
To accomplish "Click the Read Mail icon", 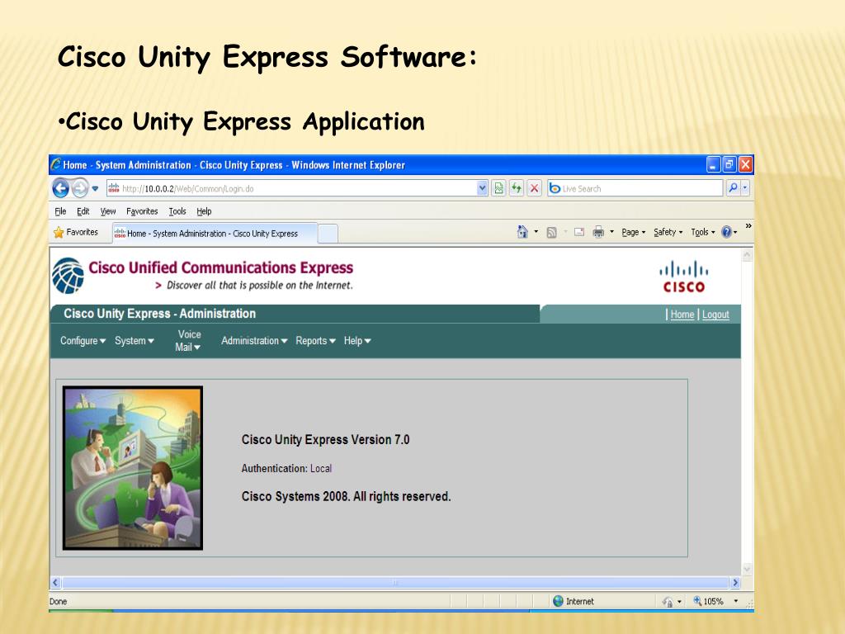I will 579,232.
